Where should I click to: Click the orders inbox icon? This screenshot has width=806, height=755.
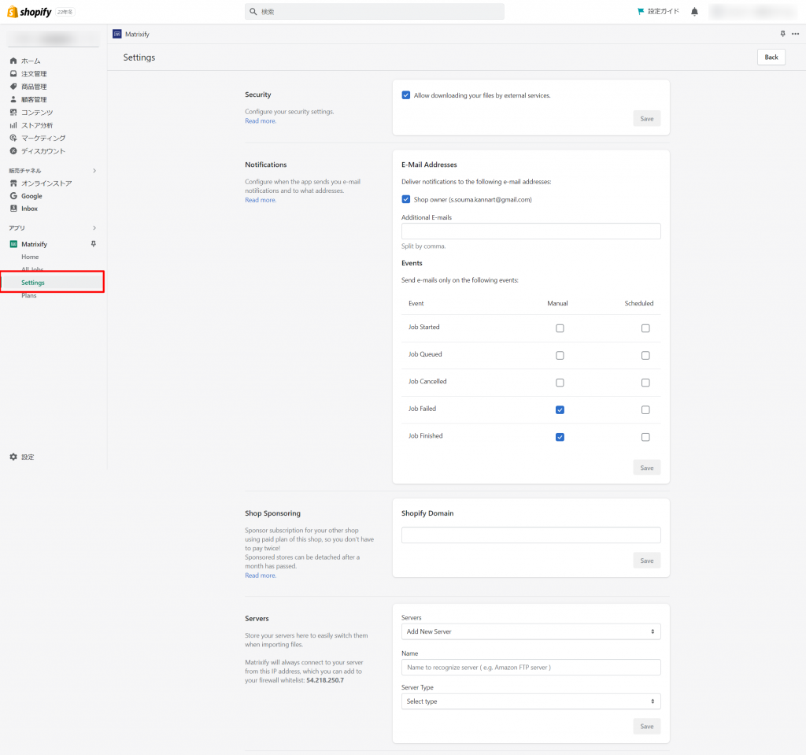(13, 73)
